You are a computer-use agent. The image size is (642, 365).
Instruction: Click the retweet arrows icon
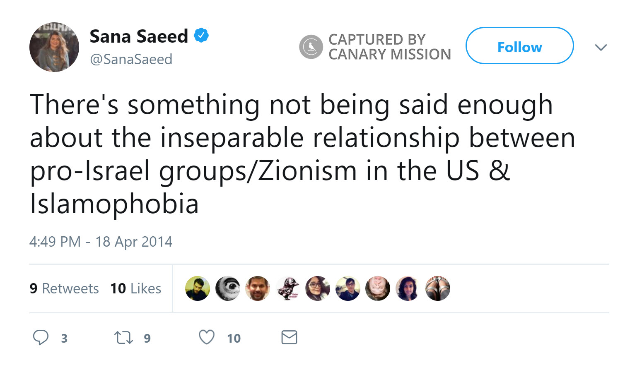point(123,338)
